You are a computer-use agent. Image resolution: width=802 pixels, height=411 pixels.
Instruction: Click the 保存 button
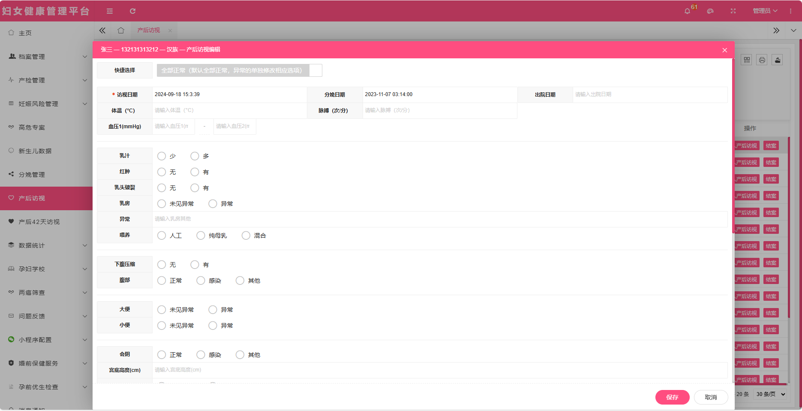pyautogui.click(x=672, y=397)
